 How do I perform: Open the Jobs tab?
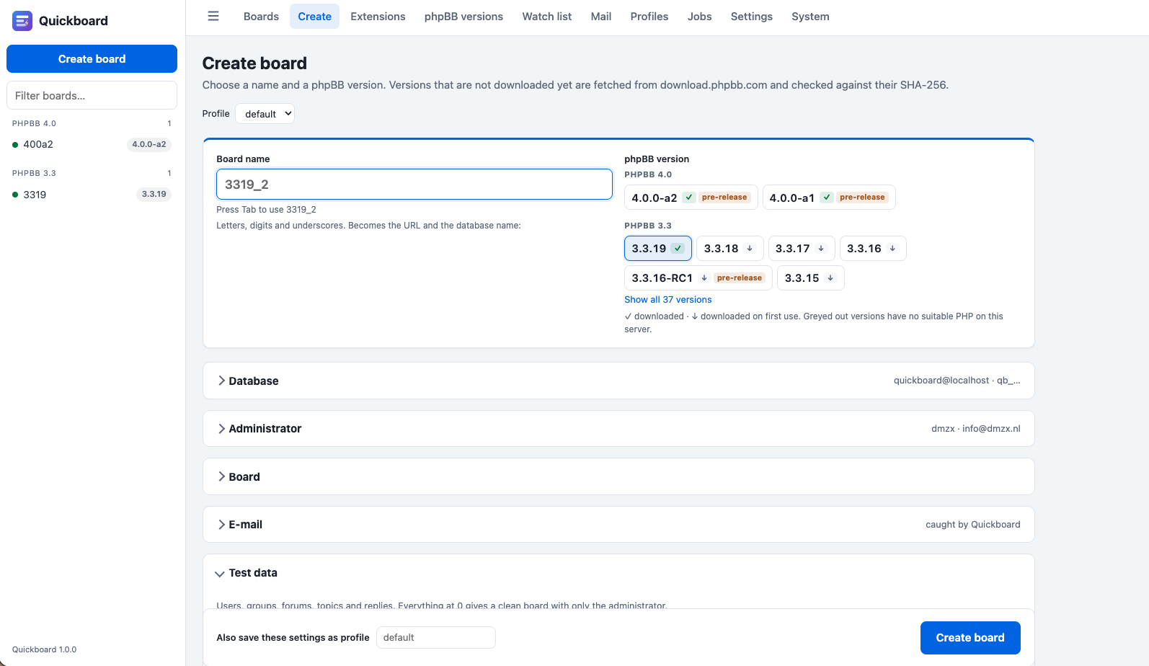(x=699, y=17)
